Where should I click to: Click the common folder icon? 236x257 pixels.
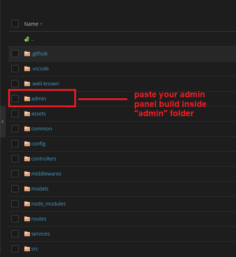tap(27, 129)
